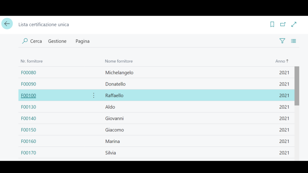Open page in new window icon
This screenshot has width=308, height=173.
[283, 24]
